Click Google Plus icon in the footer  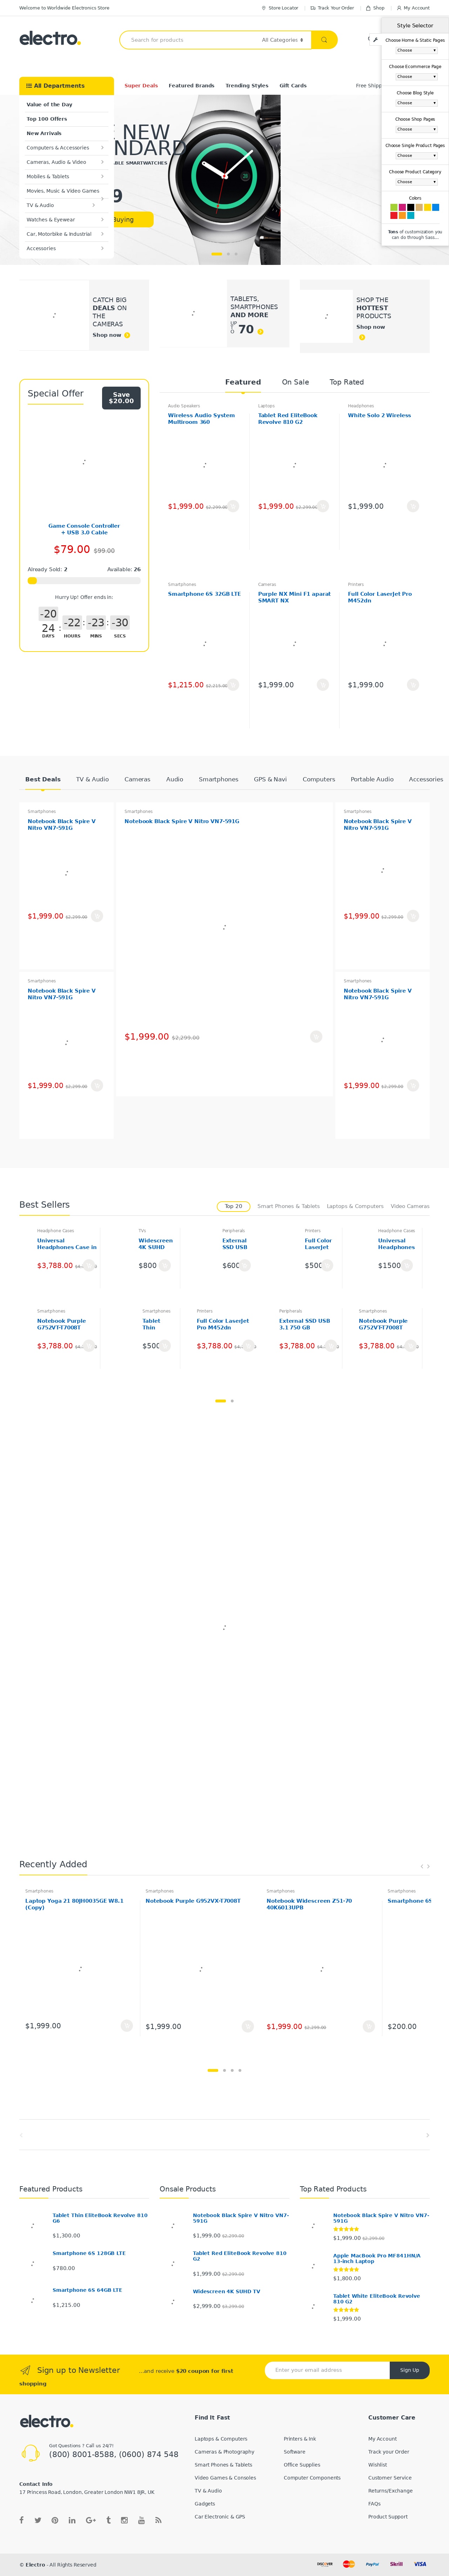[x=90, y=2520]
